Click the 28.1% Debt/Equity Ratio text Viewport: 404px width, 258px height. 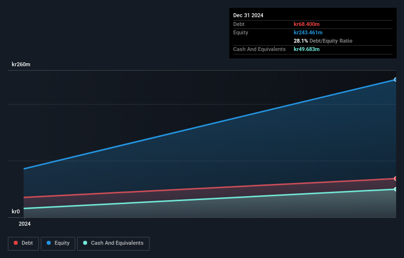(x=323, y=41)
